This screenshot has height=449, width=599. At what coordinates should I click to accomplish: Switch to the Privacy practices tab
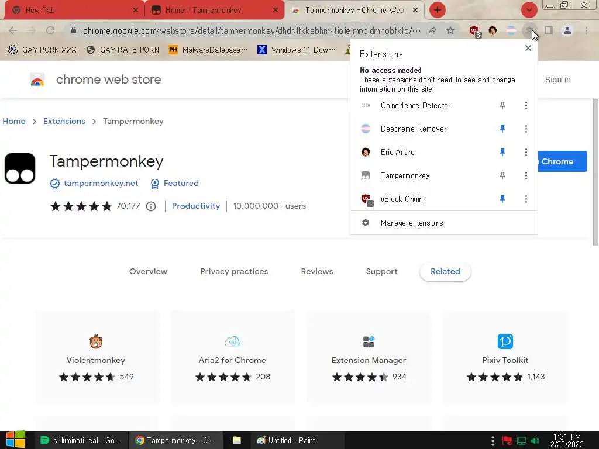pyautogui.click(x=234, y=271)
